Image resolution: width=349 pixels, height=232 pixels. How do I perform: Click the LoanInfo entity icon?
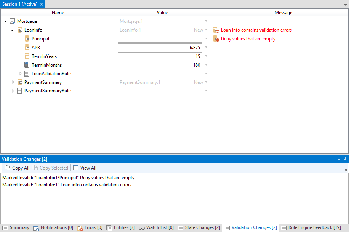[20, 30]
